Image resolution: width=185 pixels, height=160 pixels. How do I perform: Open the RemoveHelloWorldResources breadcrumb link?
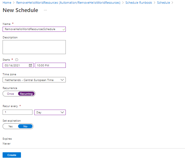(68, 3)
